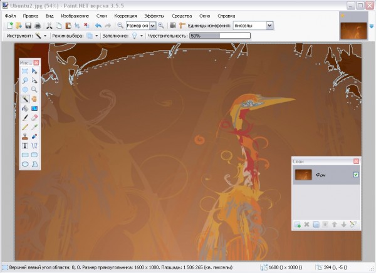Zoom out using toolbar magnifier
The image size is (376, 273).
[x=120, y=26]
